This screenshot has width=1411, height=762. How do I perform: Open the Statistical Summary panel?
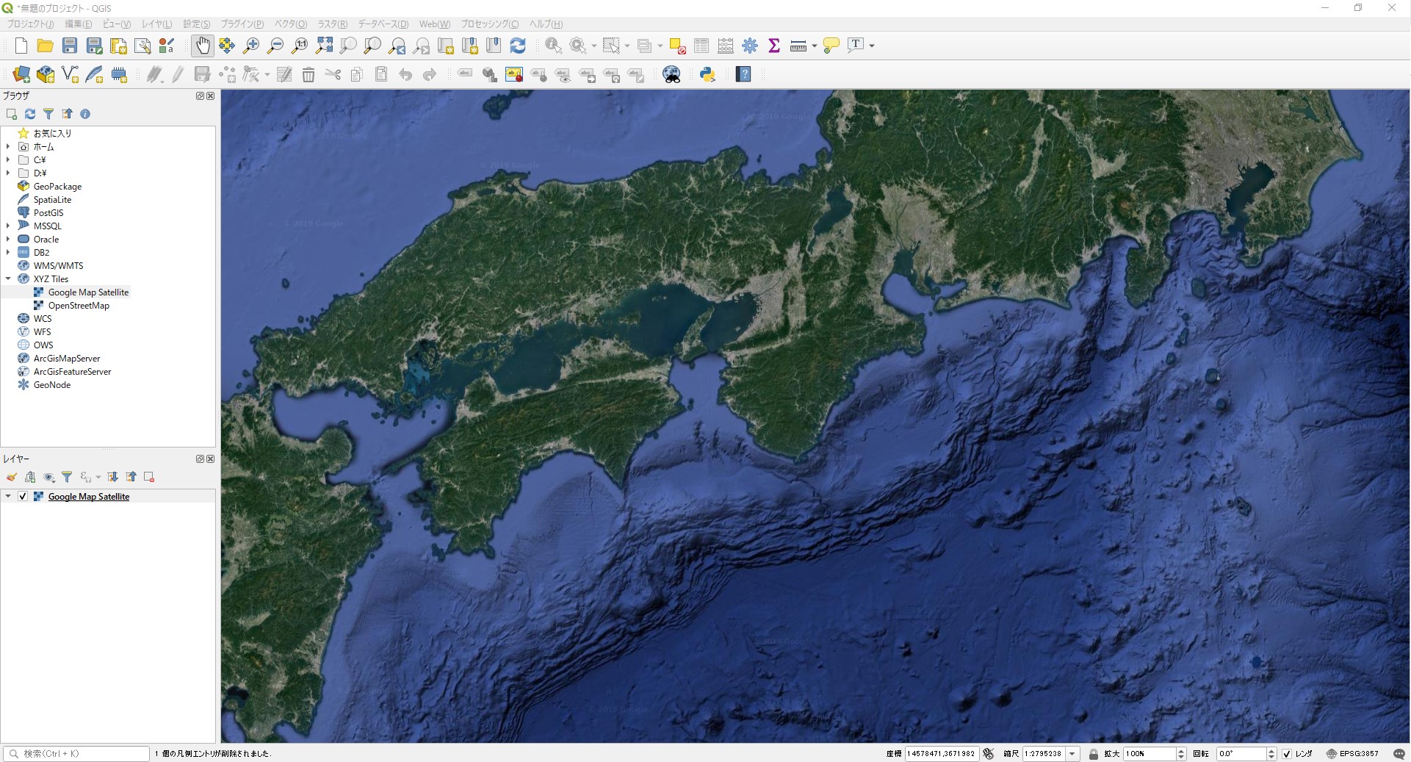(x=773, y=45)
